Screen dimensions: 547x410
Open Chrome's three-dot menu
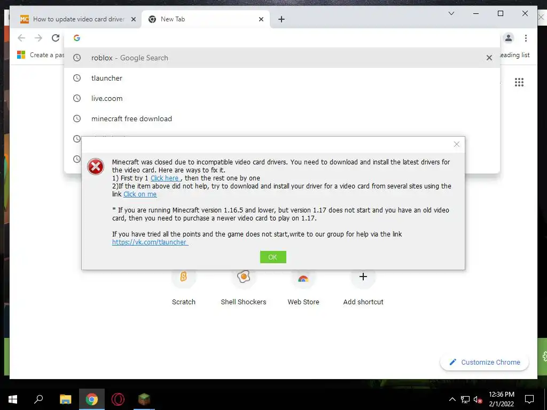[x=526, y=38]
